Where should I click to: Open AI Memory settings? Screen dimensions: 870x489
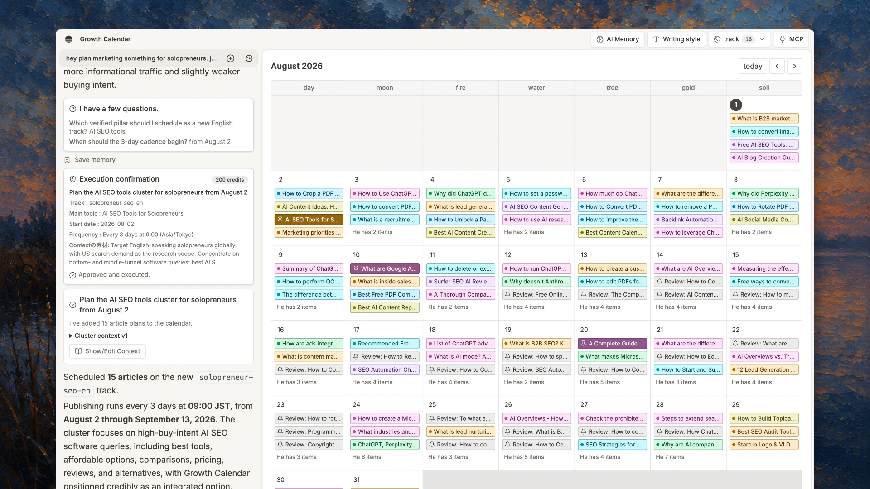[x=618, y=39]
